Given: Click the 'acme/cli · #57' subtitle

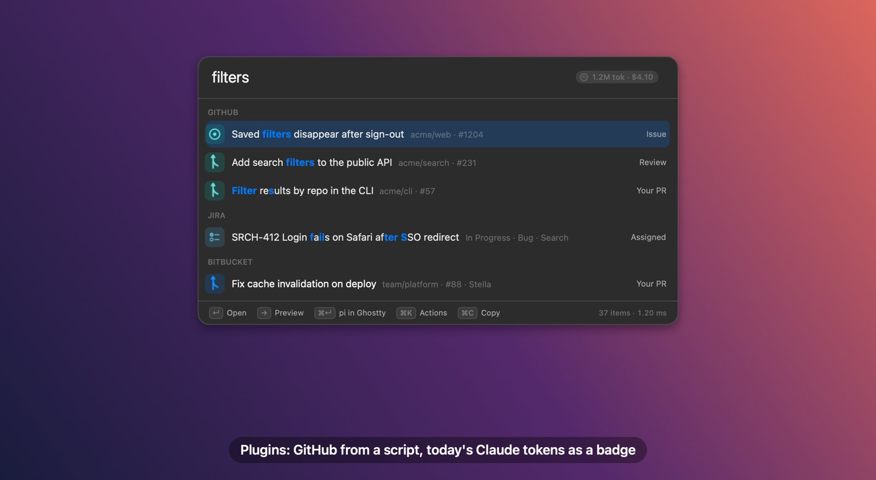Looking at the screenshot, I should click(x=407, y=191).
